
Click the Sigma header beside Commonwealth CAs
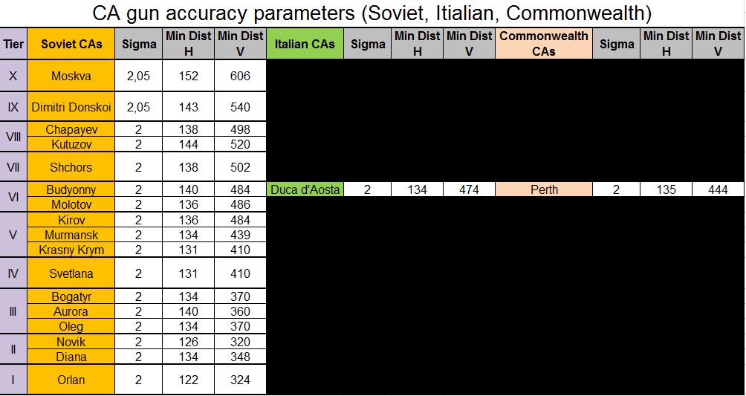[617, 44]
